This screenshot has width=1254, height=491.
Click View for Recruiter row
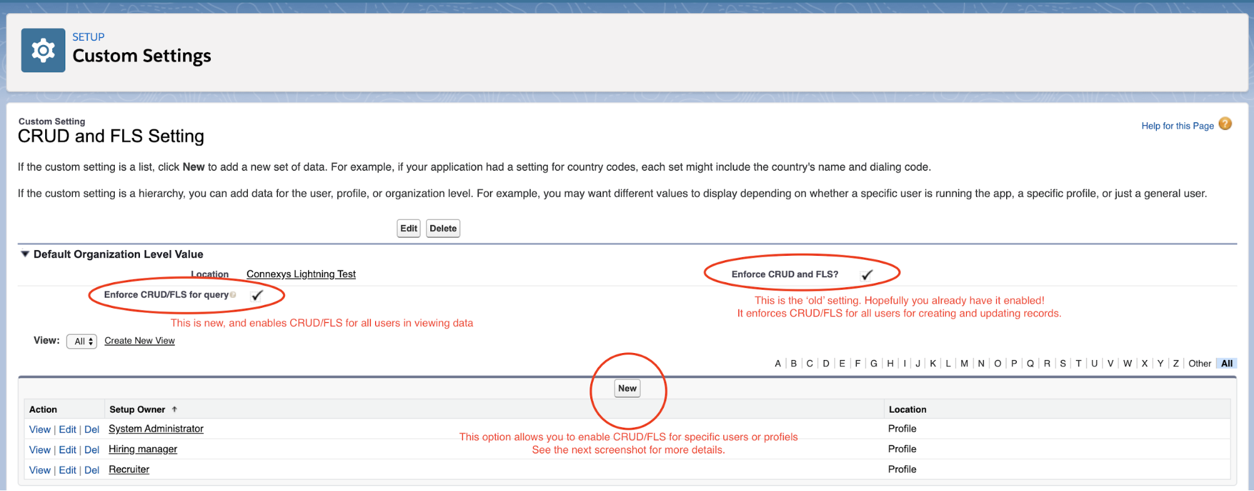[x=40, y=470]
